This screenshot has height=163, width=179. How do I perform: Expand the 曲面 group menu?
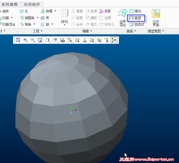[x=131, y=31]
